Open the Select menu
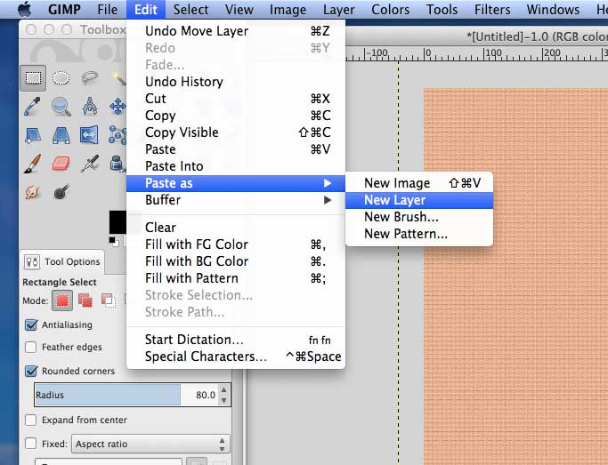The width and height of the screenshot is (608, 465). pos(191,9)
